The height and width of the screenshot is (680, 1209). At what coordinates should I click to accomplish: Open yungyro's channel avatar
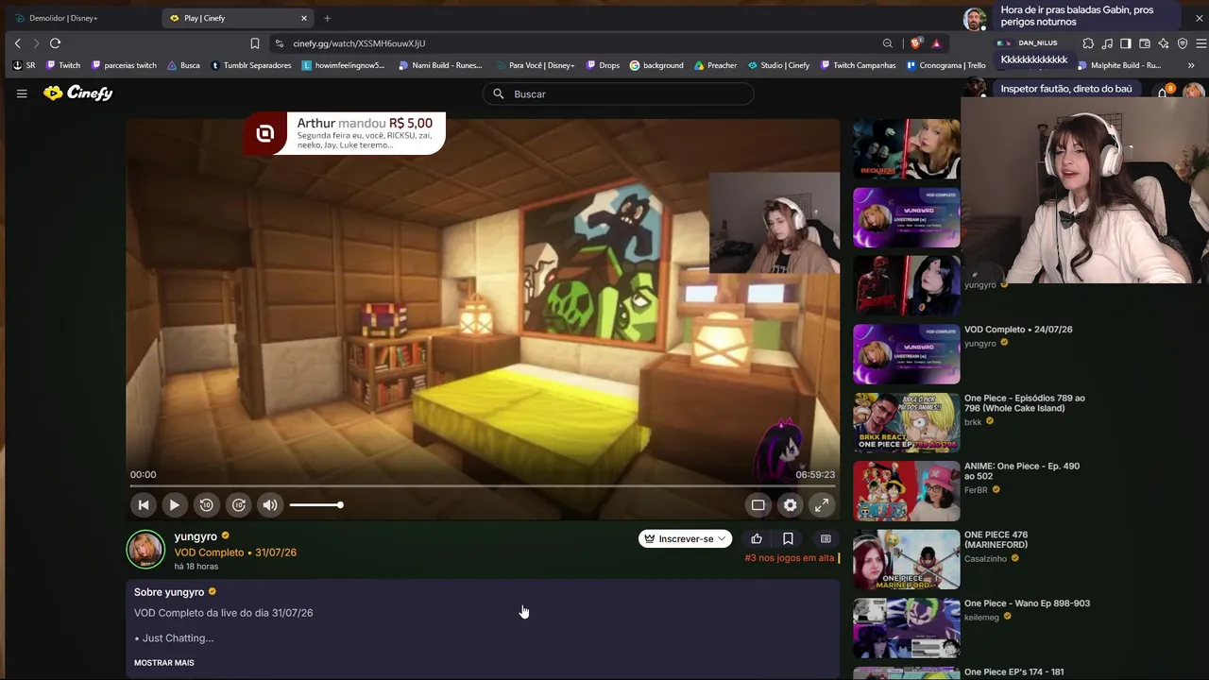pyautogui.click(x=146, y=550)
